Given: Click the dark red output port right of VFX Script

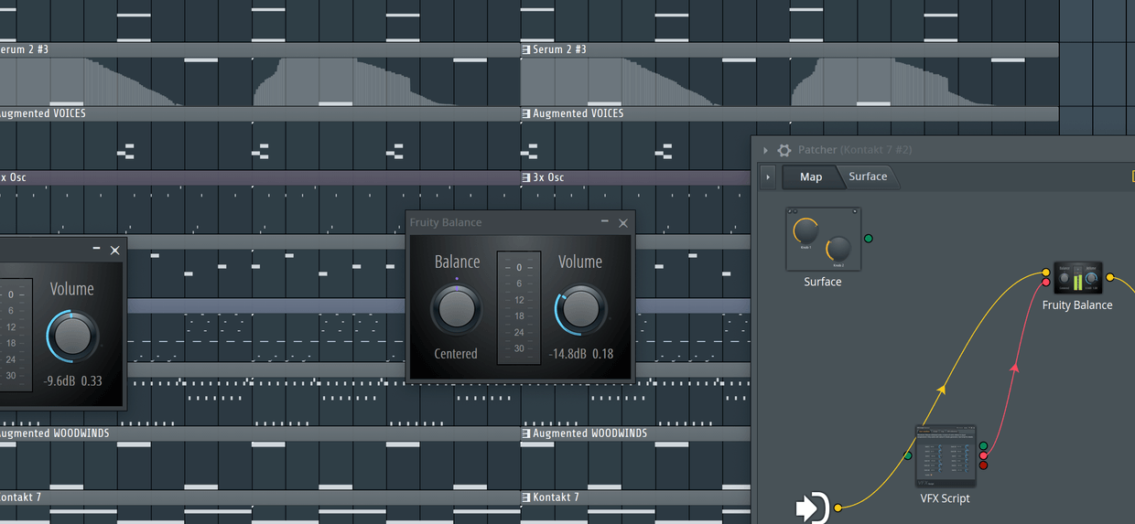Looking at the screenshot, I should pos(983,465).
